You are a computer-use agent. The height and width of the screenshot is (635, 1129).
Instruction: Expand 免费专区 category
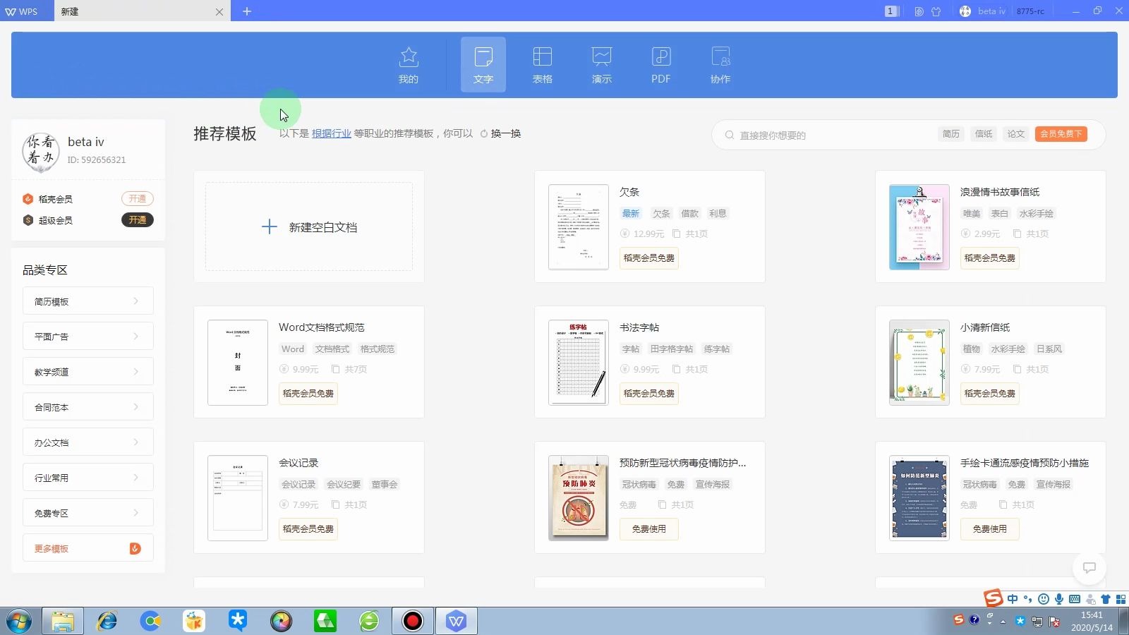click(88, 513)
